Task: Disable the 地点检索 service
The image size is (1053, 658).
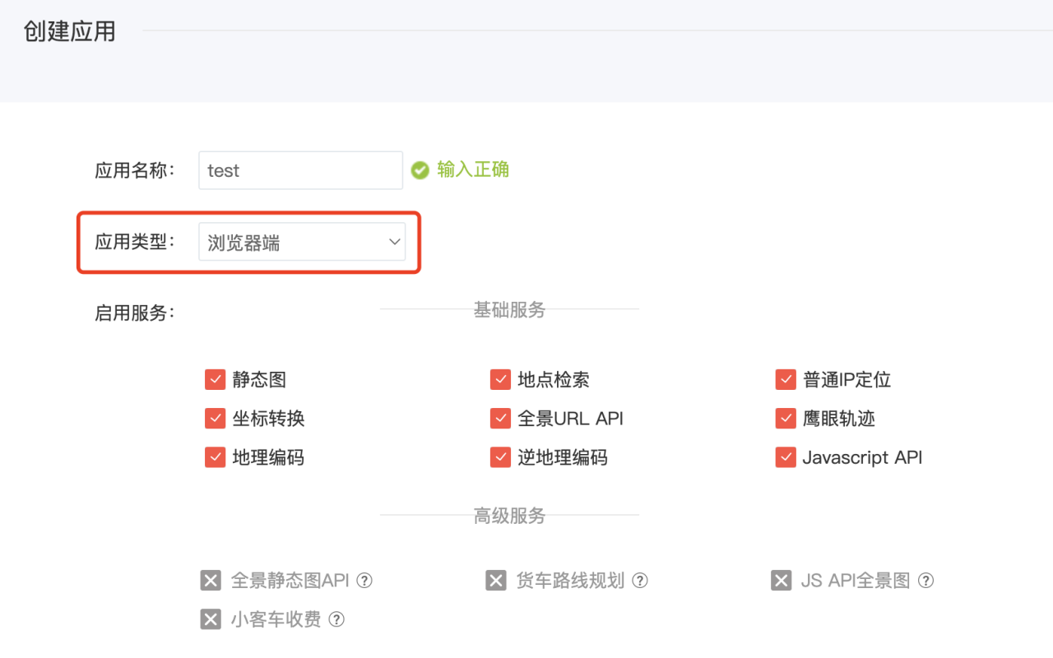Action: point(500,379)
